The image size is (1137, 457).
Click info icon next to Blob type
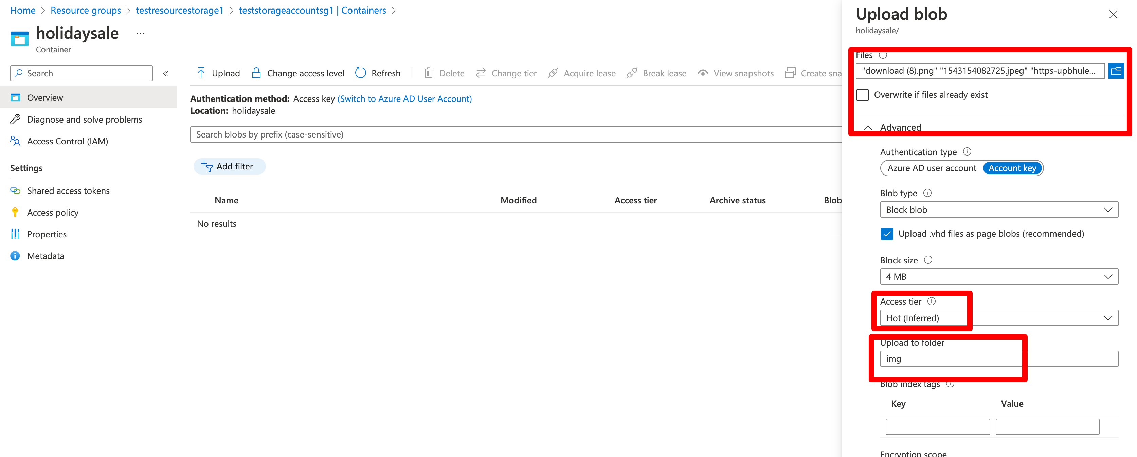927,193
